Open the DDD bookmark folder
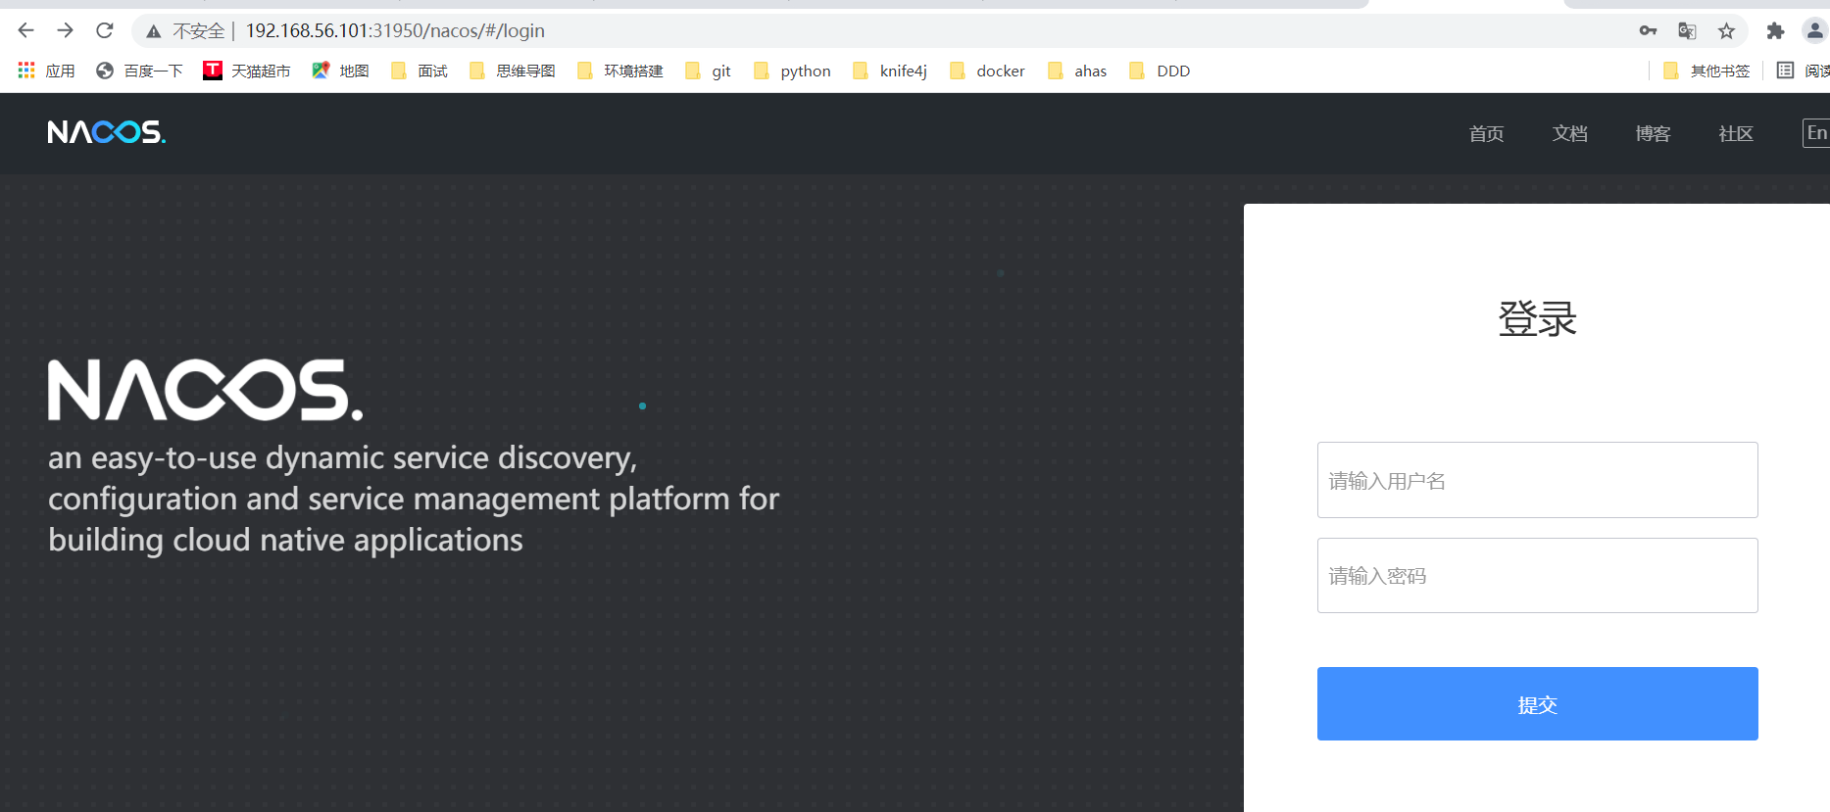The image size is (1830, 812). (1160, 71)
